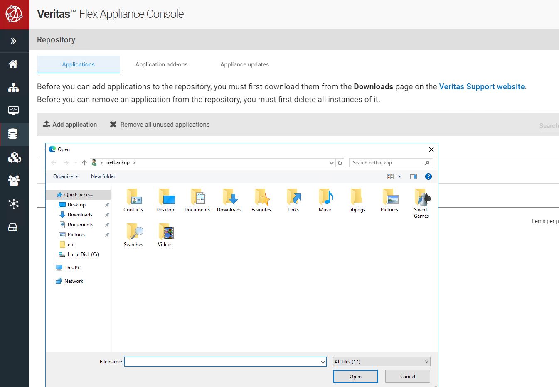The width and height of the screenshot is (559, 387).
Task: Open the Veritas Support website link
Action: click(482, 87)
